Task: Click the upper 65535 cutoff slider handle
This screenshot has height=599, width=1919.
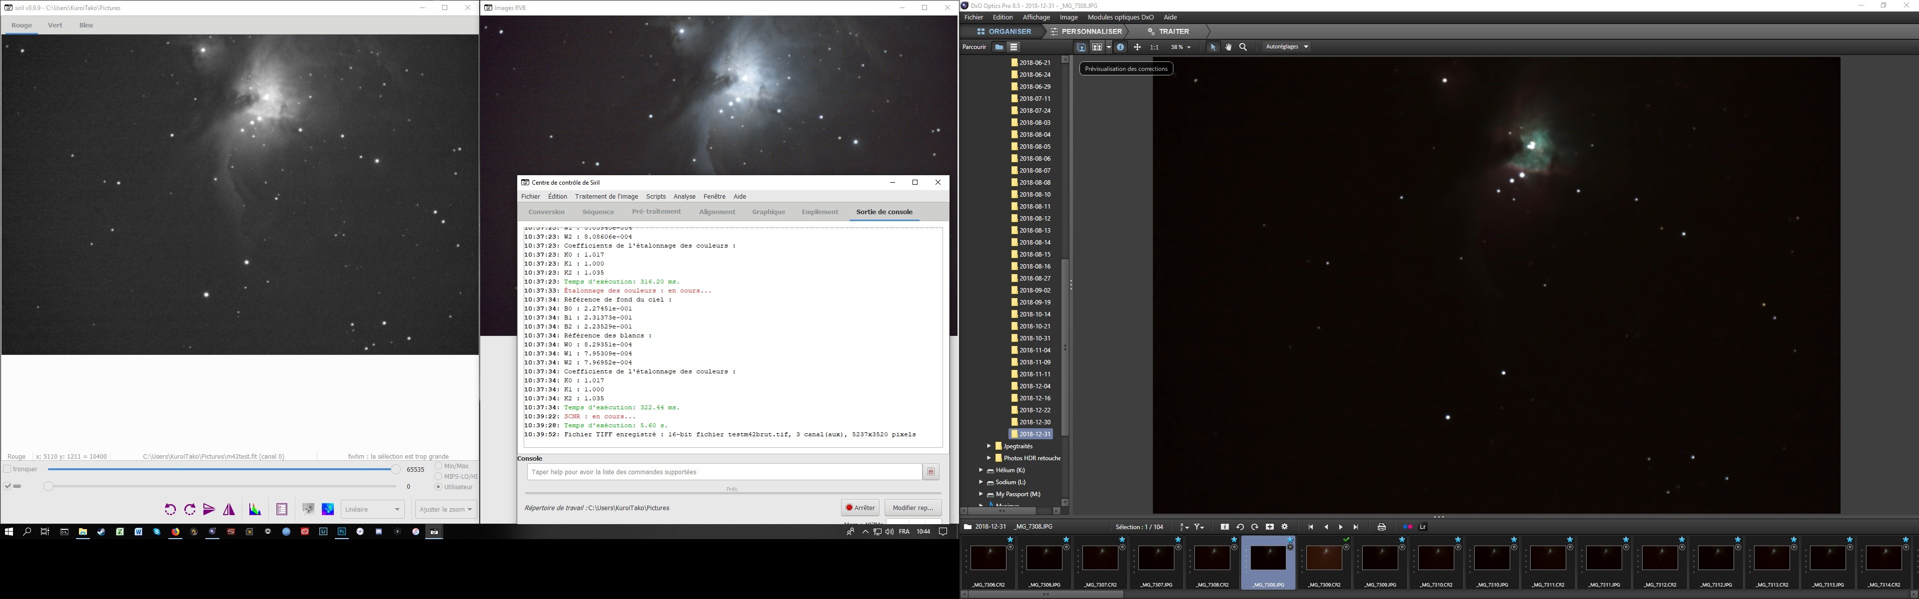Action: pyautogui.click(x=396, y=470)
